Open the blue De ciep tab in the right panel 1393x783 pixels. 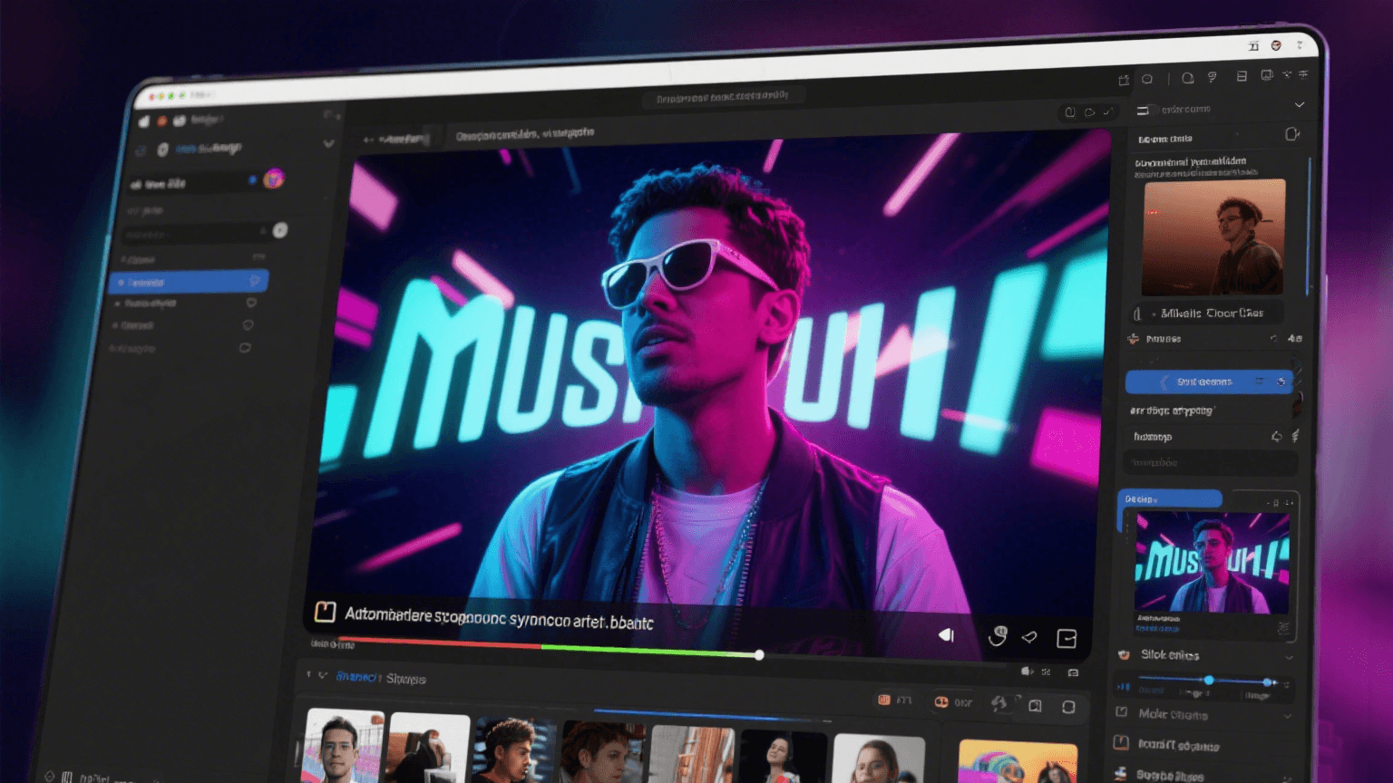[x=1170, y=499]
